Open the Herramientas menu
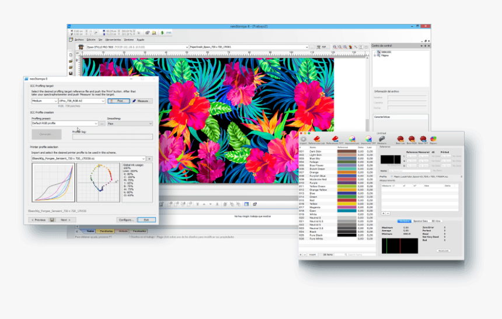502x319 pixels. [113, 39]
